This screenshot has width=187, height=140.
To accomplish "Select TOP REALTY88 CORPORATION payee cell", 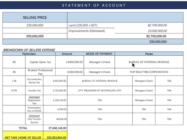I will tap(149, 72).
